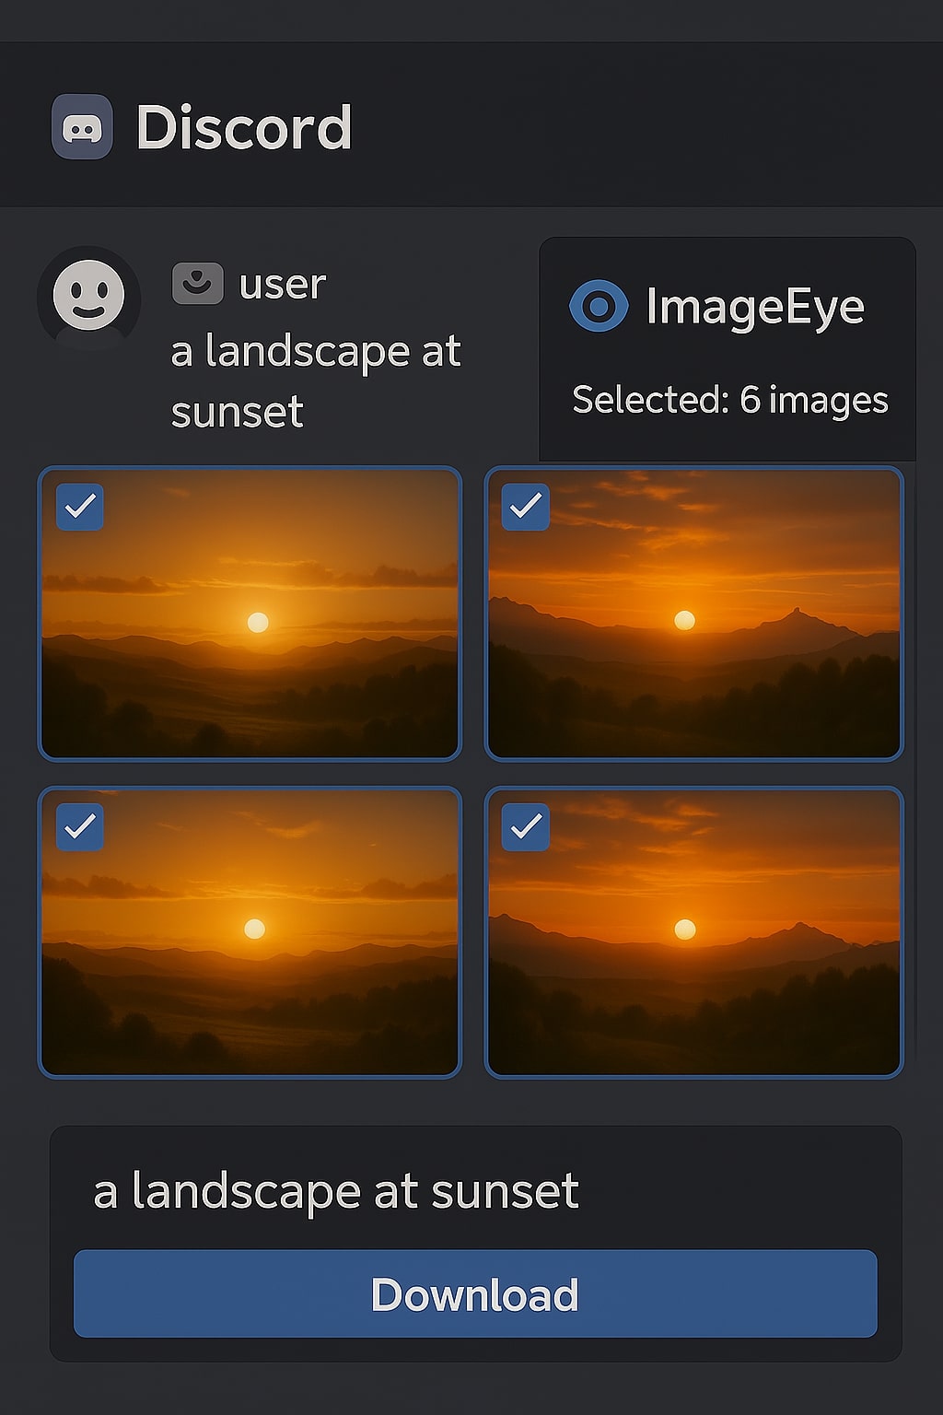Viewport: 943px width, 1415px height.
Task: Click the ImageEye extension title
Action: pyautogui.click(x=755, y=307)
